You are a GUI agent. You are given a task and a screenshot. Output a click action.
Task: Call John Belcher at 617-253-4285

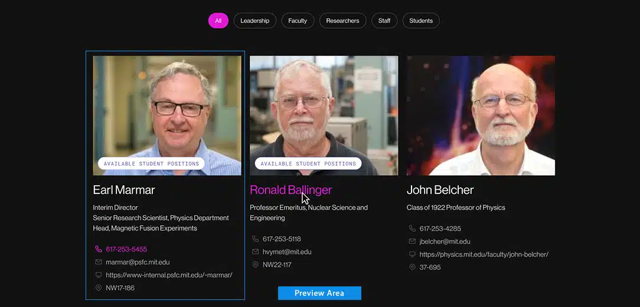tap(440, 229)
